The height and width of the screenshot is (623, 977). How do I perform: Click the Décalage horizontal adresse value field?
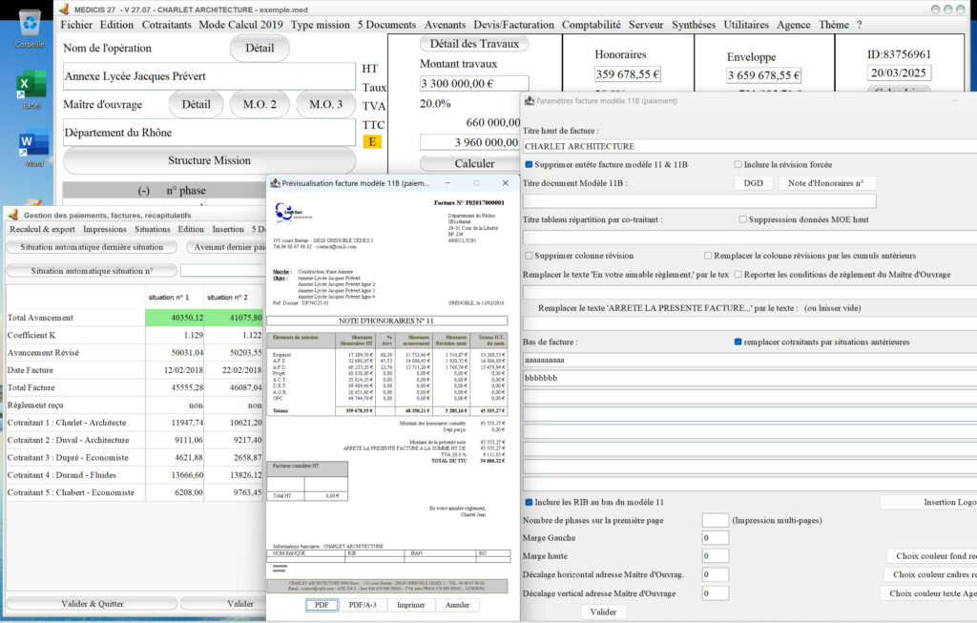pyautogui.click(x=716, y=574)
